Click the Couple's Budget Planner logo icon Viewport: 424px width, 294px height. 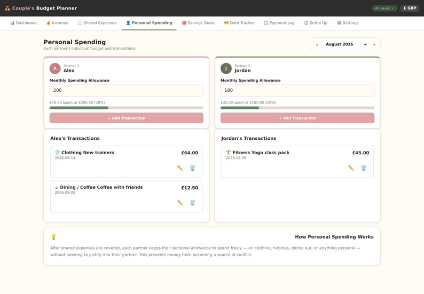(7, 8)
